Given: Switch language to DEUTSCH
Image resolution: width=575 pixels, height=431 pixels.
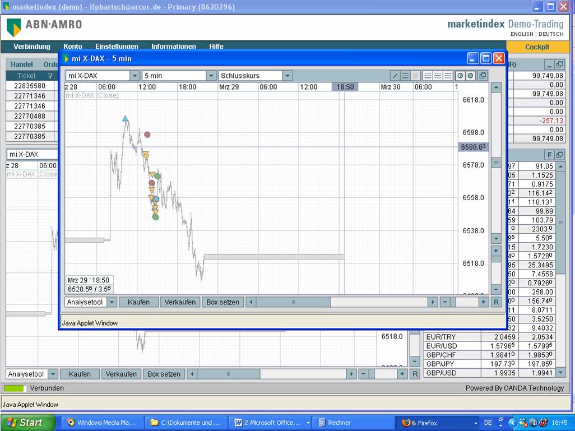Looking at the screenshot, I should point(551,34).
